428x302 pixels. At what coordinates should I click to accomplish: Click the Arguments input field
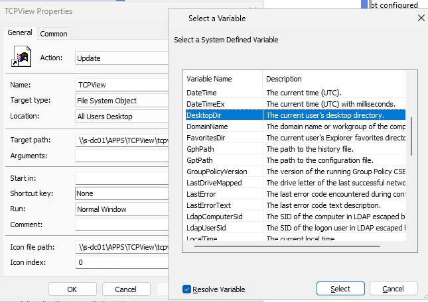[121, 156]
